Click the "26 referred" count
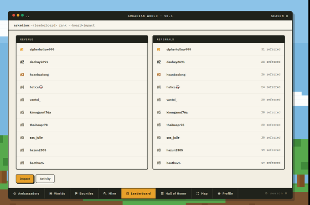This screenshot has height=205, width=310. click(x=271, y=75)
